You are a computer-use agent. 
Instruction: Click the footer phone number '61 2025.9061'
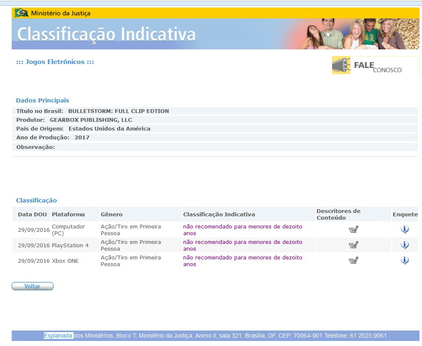click(368, 336)
